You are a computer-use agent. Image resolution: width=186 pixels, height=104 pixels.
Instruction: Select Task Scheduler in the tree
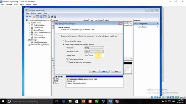coord(39,25)
